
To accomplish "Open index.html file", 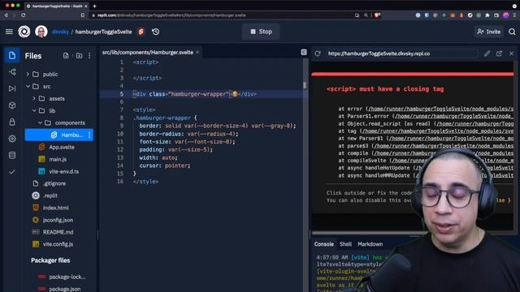I will [x=55, y=208].
